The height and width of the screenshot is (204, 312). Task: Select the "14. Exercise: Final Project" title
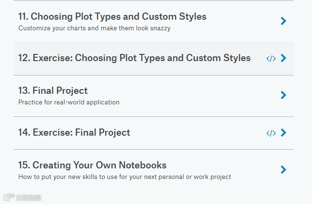click(x=74, y=132)
